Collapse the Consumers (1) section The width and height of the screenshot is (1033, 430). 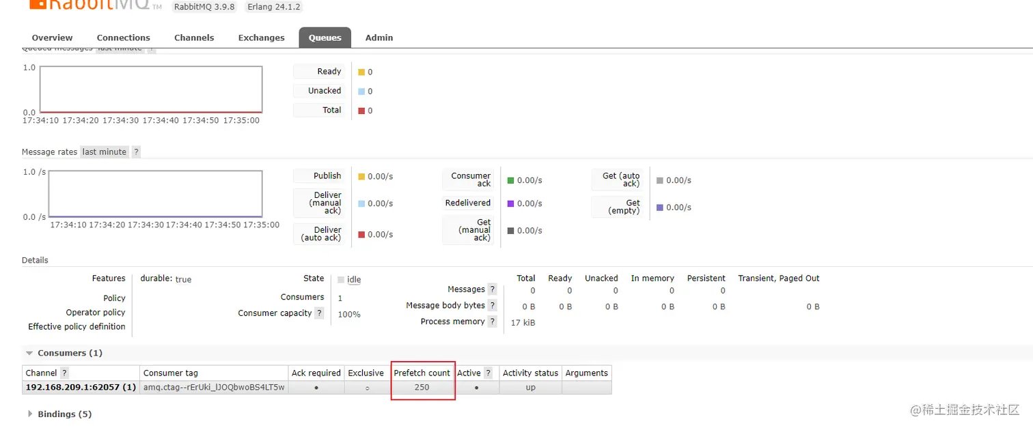coord(64,353)
